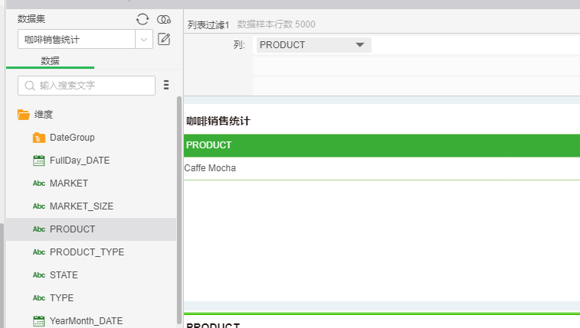Switch to the 数据 tab
This screenshot has width=580, height=328.
[x=50, y=60]
